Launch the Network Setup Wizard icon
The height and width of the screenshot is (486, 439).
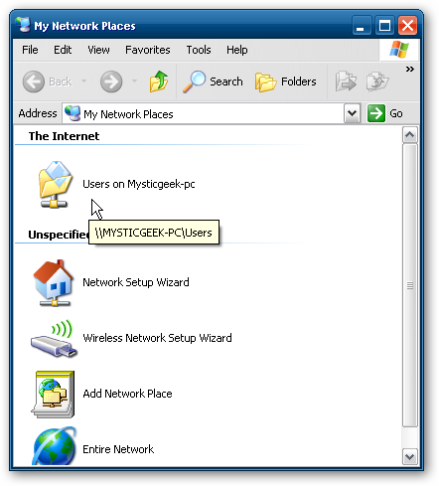[54, 282]
